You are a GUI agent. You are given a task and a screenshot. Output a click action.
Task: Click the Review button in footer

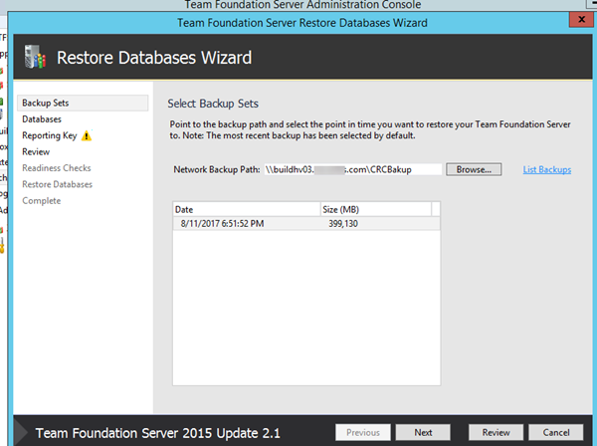(x=496, y=432)
